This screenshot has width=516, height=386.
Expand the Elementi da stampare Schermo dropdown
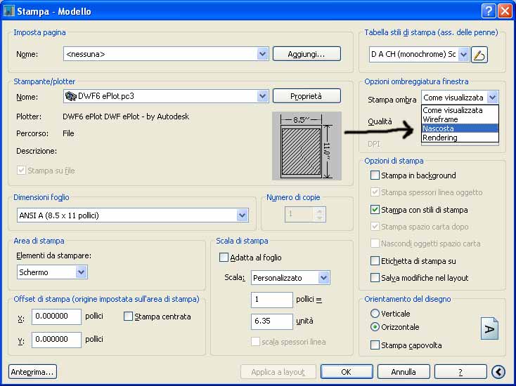coord(81,272)
